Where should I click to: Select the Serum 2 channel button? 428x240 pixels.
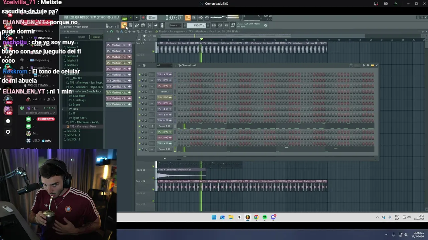[x=164, y=92]
